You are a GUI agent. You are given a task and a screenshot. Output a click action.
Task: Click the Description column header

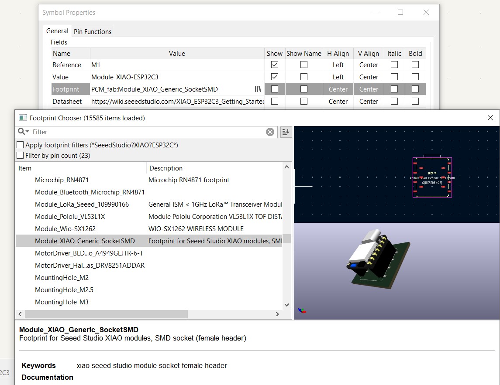coord(214,168)
